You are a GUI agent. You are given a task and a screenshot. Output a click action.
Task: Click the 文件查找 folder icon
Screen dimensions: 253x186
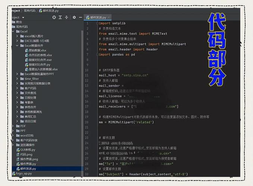[x=22, y=93]
